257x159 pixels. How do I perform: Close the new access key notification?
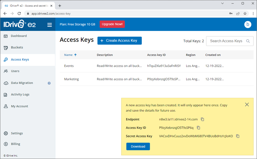click(x=247, y=105)
